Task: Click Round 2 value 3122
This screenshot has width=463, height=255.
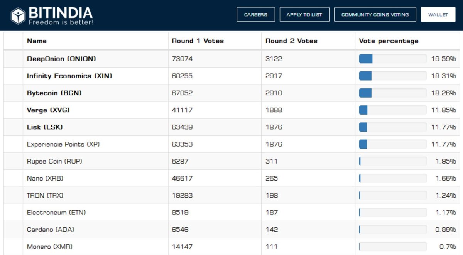Action: (274, 59)
